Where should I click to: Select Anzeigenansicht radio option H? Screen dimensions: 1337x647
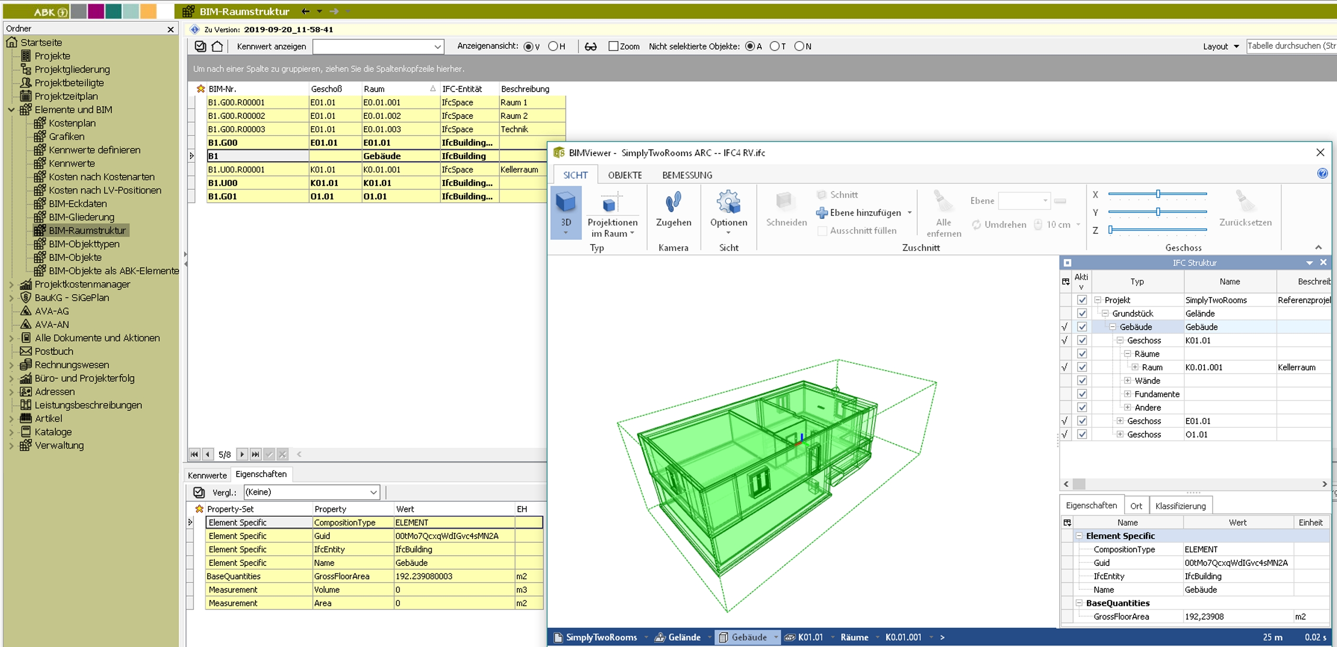point(553,46)
